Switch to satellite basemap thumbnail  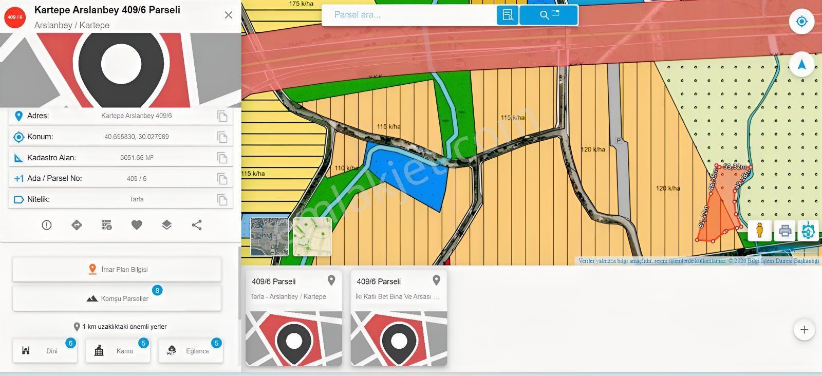tap(269, 236)
